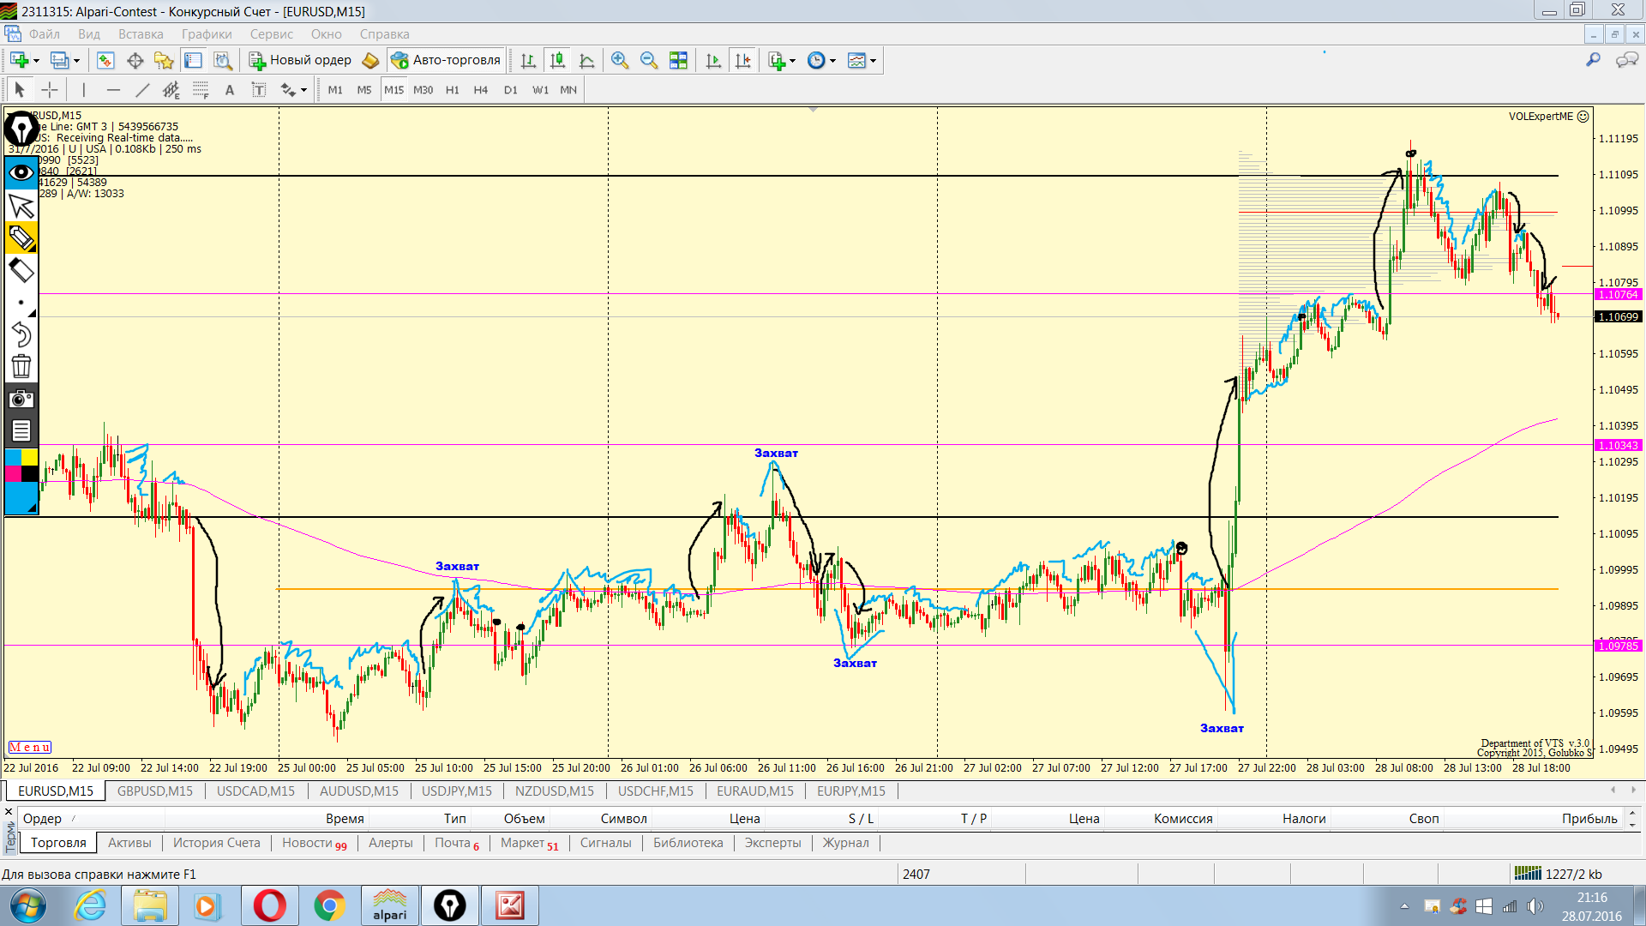The image size is (1646, 926).
Task: Click the trash can delete icon
Action: click(x=21, y=367)
